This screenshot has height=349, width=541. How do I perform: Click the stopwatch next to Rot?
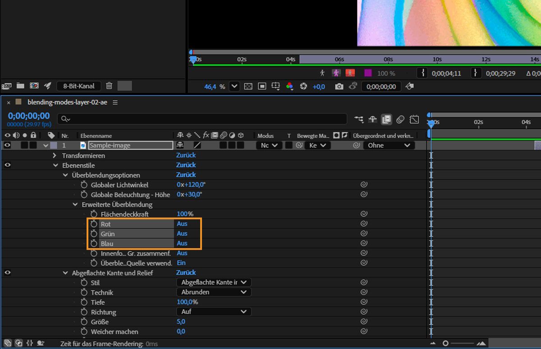94,224
